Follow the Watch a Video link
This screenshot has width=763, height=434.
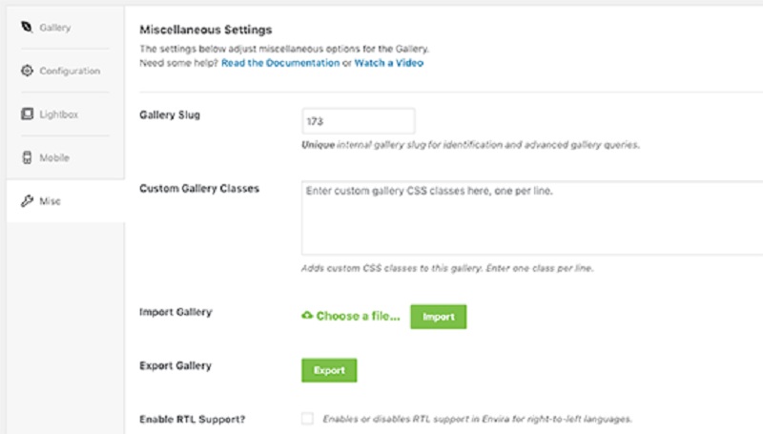[x=389, y=63]
